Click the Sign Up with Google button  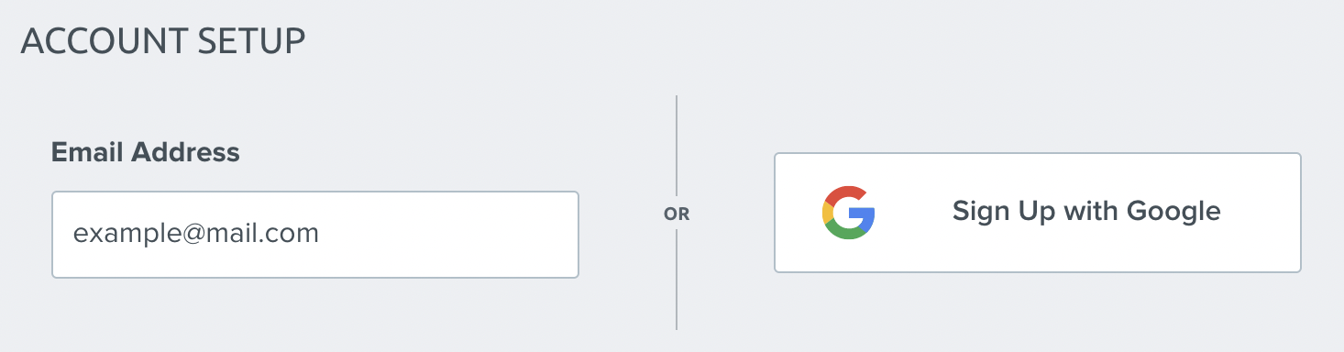click(x=1038, y=213)
